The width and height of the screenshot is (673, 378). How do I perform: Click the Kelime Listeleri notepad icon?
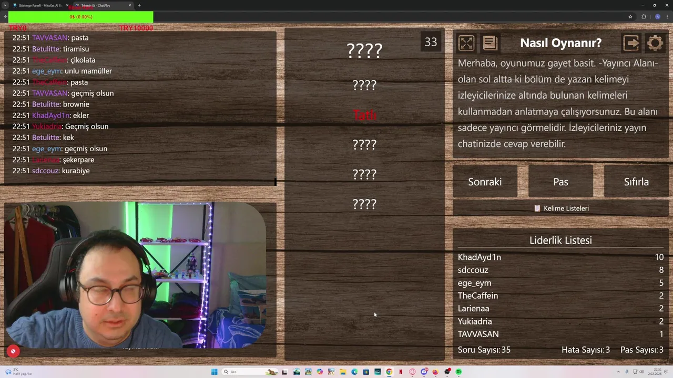coord(537,208)
